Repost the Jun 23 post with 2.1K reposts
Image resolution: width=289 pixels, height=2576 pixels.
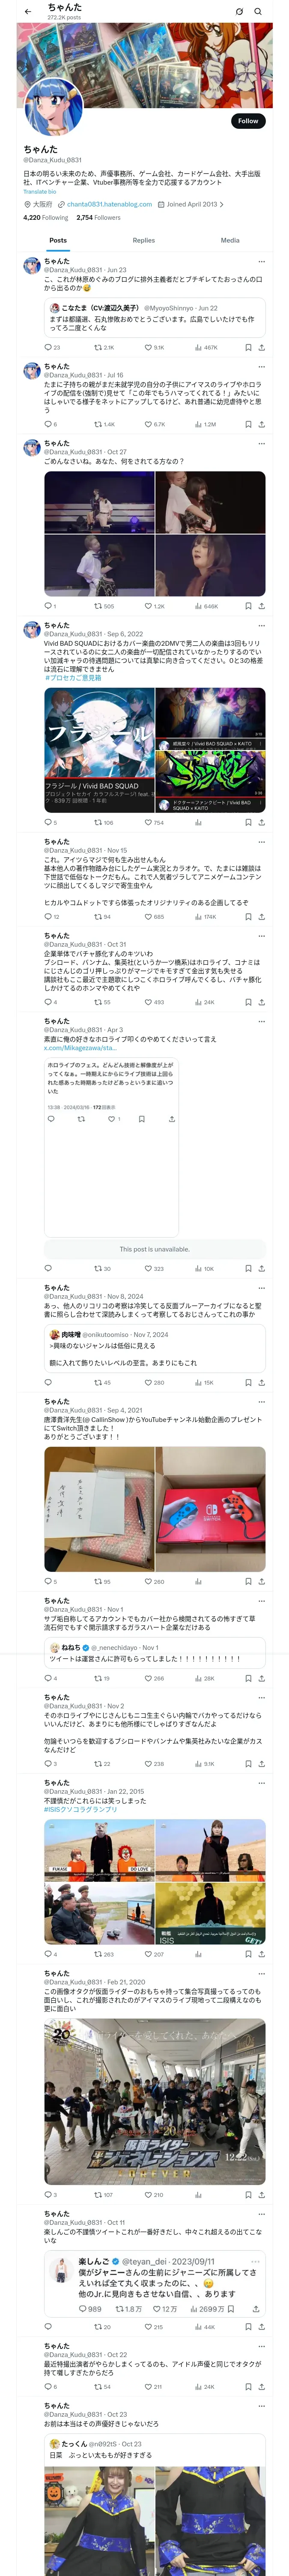104,347
